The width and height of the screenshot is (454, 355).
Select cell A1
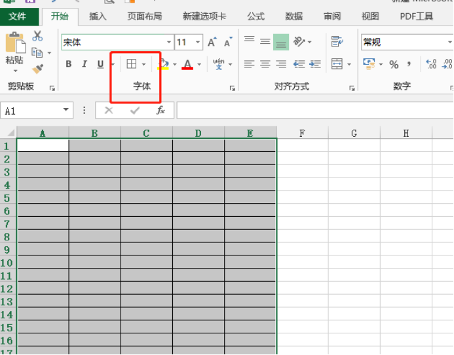click(x=43, y=145)
